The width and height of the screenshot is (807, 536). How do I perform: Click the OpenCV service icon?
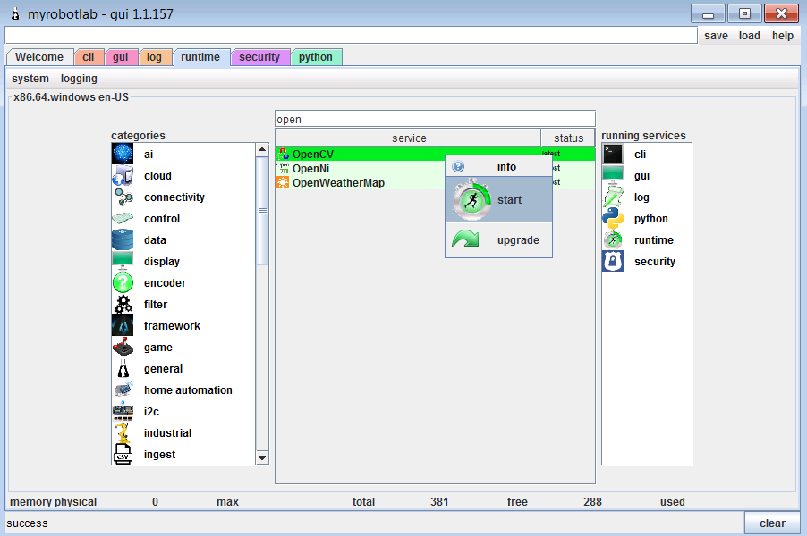click(283, 154)
